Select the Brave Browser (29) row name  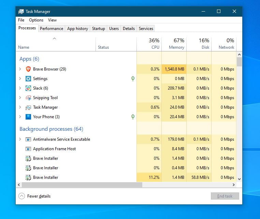coord(49,69)
